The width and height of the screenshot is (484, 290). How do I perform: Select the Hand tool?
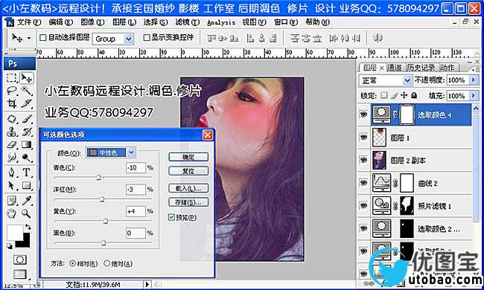click(12, 213)
